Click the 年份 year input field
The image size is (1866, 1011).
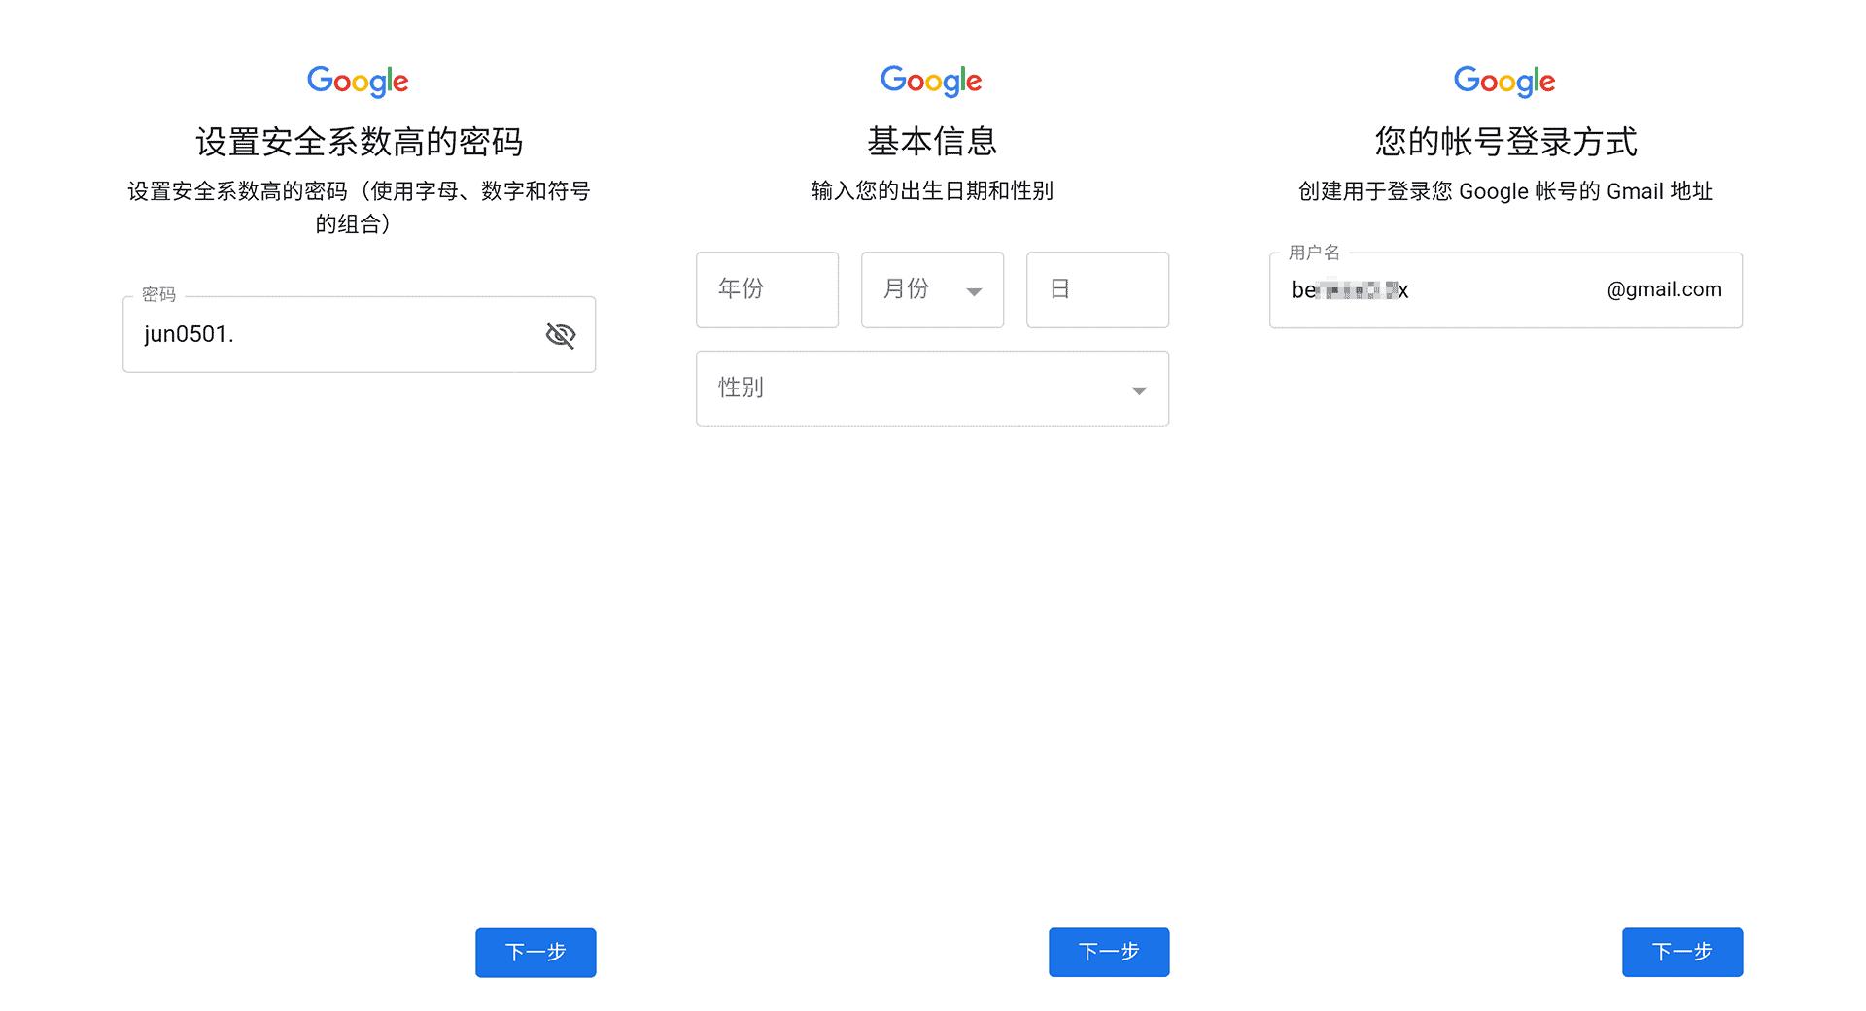(x=767, y=289)
